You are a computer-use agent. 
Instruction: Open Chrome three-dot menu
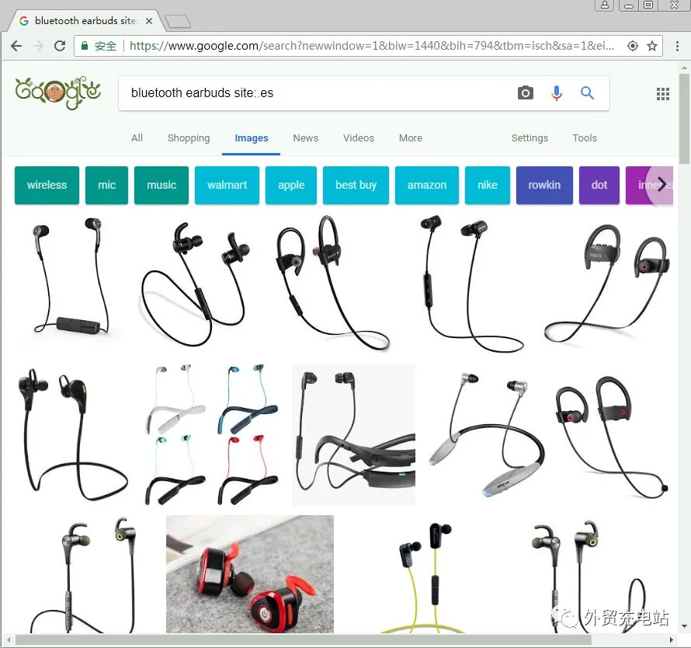[x=677, y=46]
